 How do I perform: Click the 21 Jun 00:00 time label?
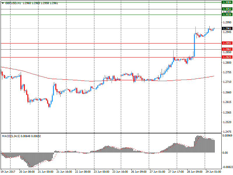coord(45,171)
